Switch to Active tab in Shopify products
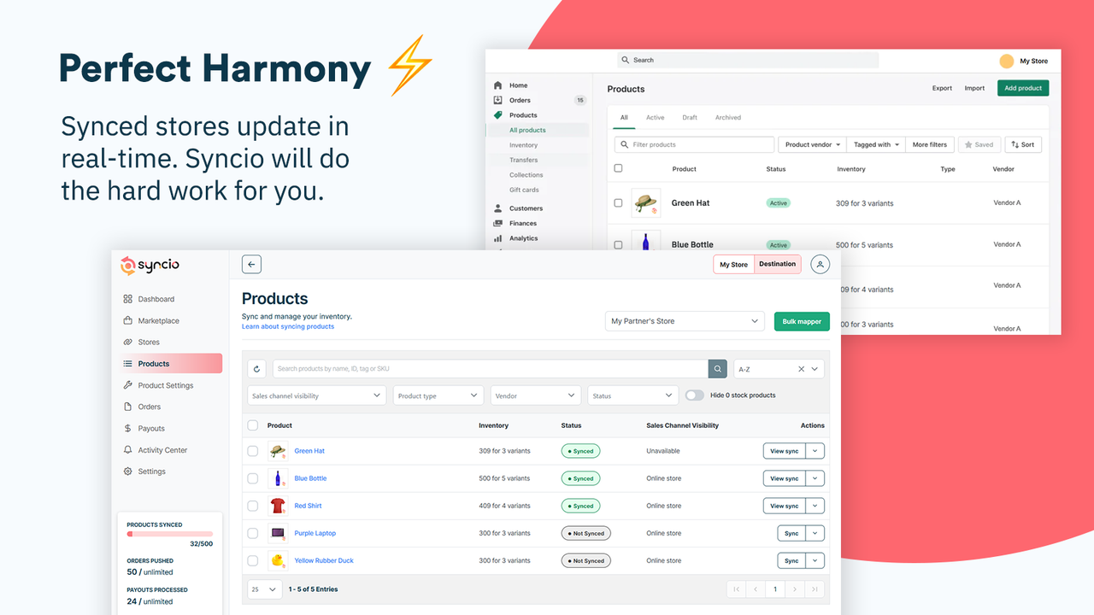 655,118
